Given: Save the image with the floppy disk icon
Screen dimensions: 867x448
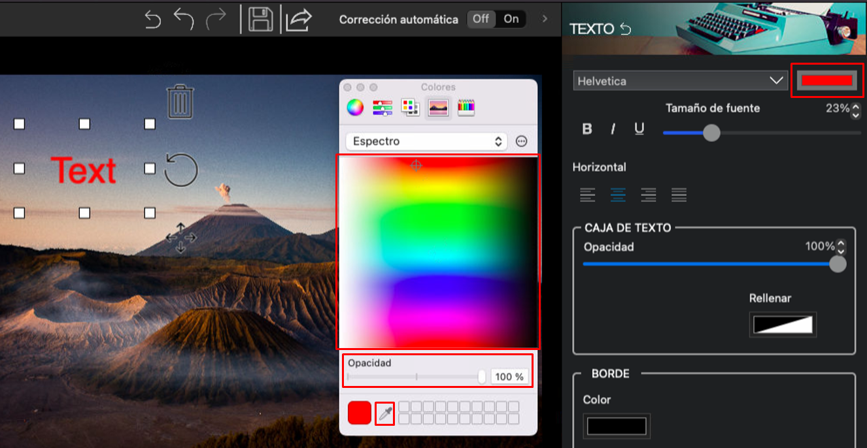Looking at the screenshot, I should (261, 19).
